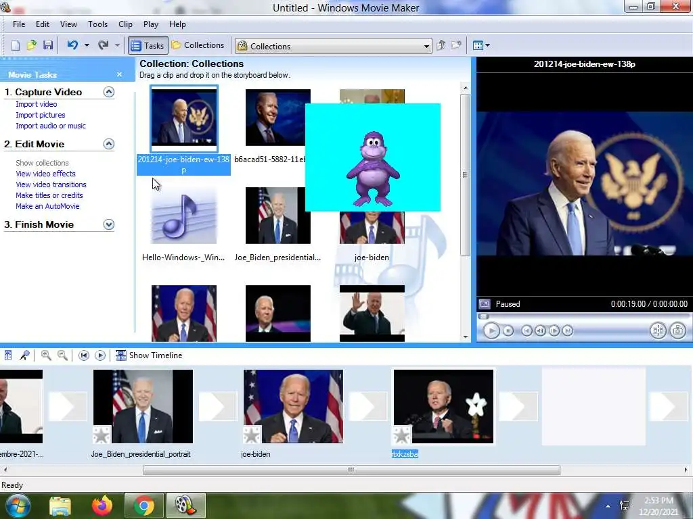Open View video effects
Screen dimensions: 693x519
click(x=45, y=174)
